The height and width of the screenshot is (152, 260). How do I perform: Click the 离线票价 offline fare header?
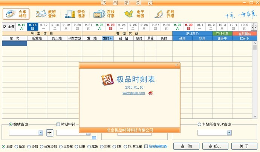(x=192, y=34)
